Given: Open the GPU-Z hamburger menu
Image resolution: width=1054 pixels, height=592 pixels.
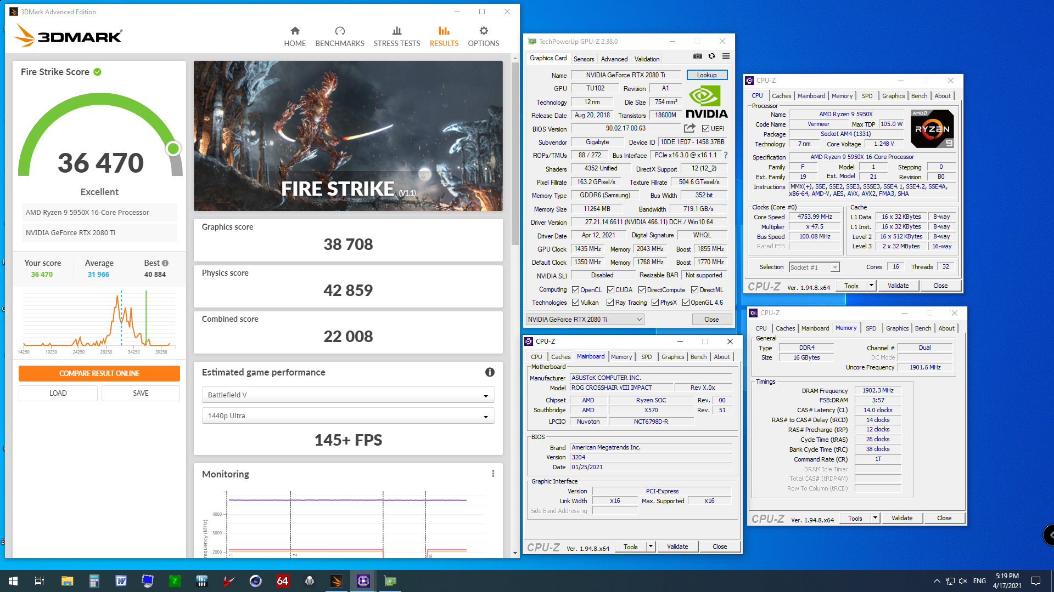Looking at the screenshot, I should [726, 56].
